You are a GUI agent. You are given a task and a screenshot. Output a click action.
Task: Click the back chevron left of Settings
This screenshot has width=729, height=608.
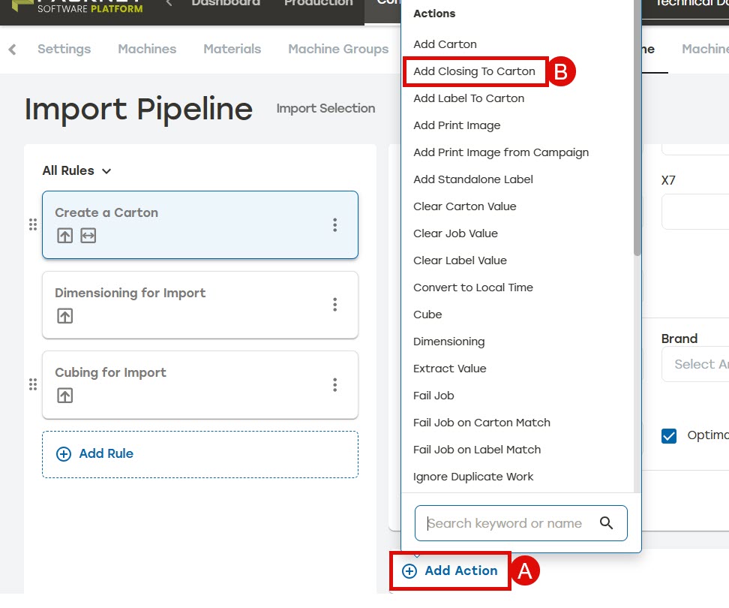click(13, 50)
